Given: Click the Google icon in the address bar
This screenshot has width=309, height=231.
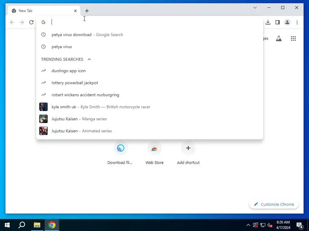Looking at the screenshot, I should pos(43,22).
